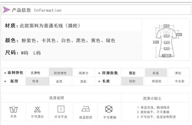Viewport: 192px width, 125px height.
Task: Click the 产品信息 section heading
Action: [x=21, y=10]
